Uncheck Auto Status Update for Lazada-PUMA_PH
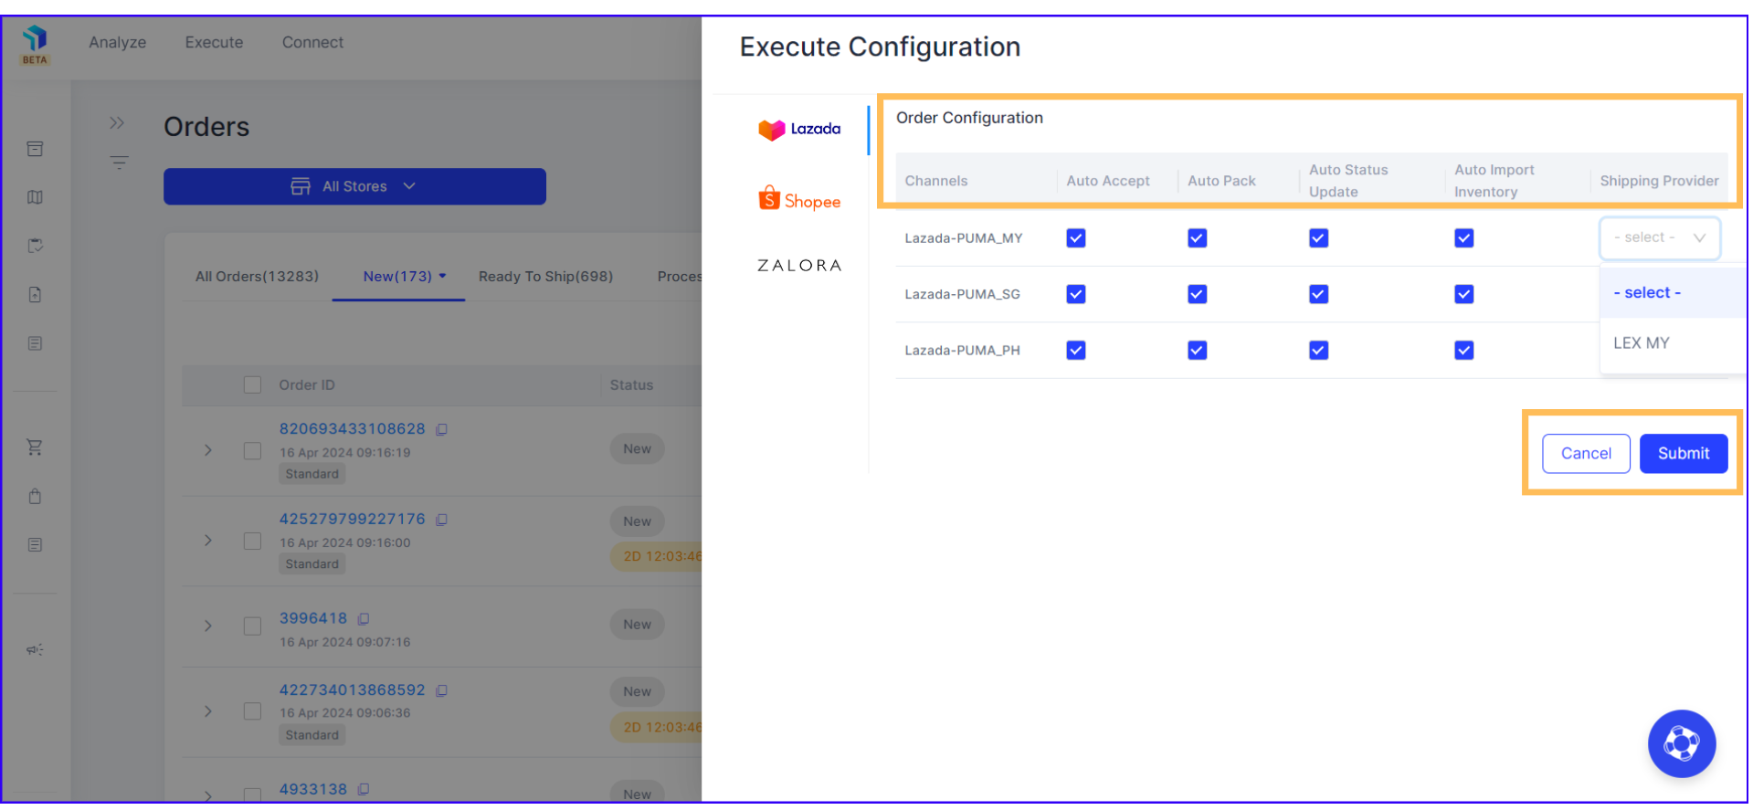 click(1319, 351)
